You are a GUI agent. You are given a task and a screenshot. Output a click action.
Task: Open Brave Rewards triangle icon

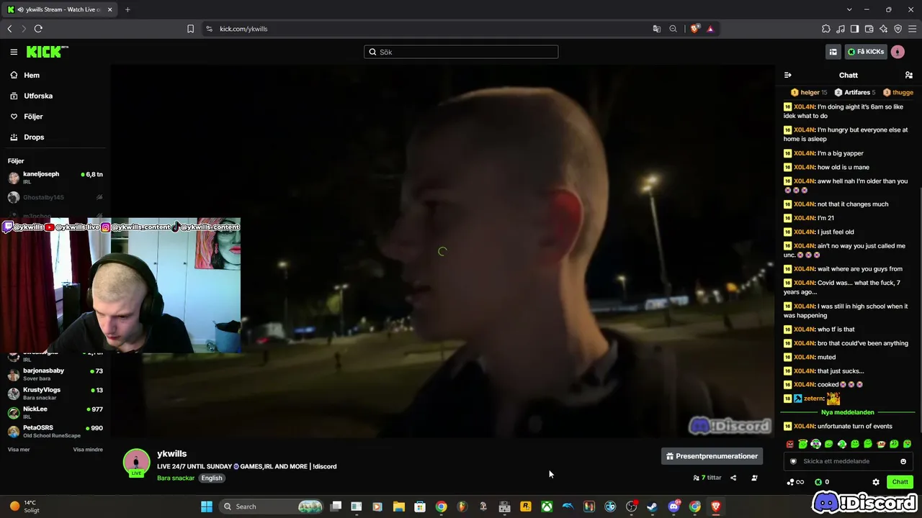(710, 29)
